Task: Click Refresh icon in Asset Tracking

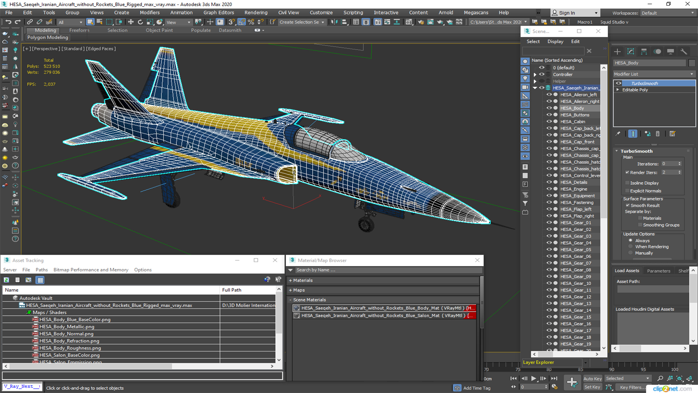Action: tap(6, 280)
